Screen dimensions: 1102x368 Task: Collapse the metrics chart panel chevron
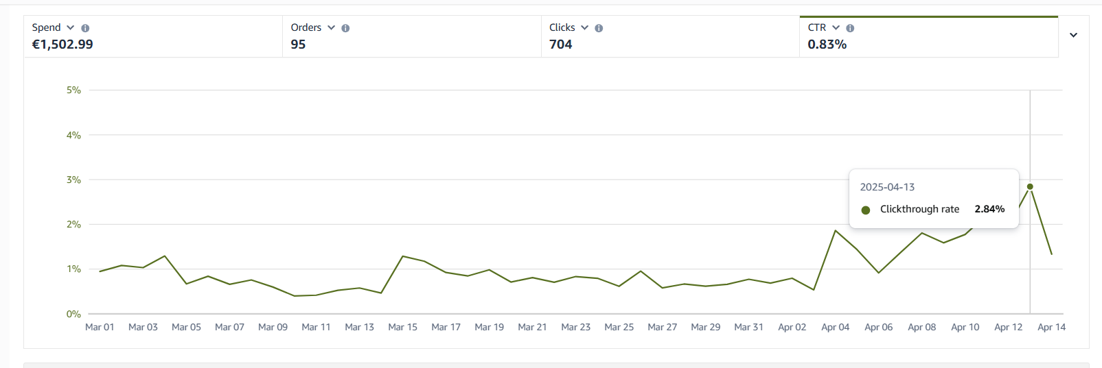(1073, 35)
